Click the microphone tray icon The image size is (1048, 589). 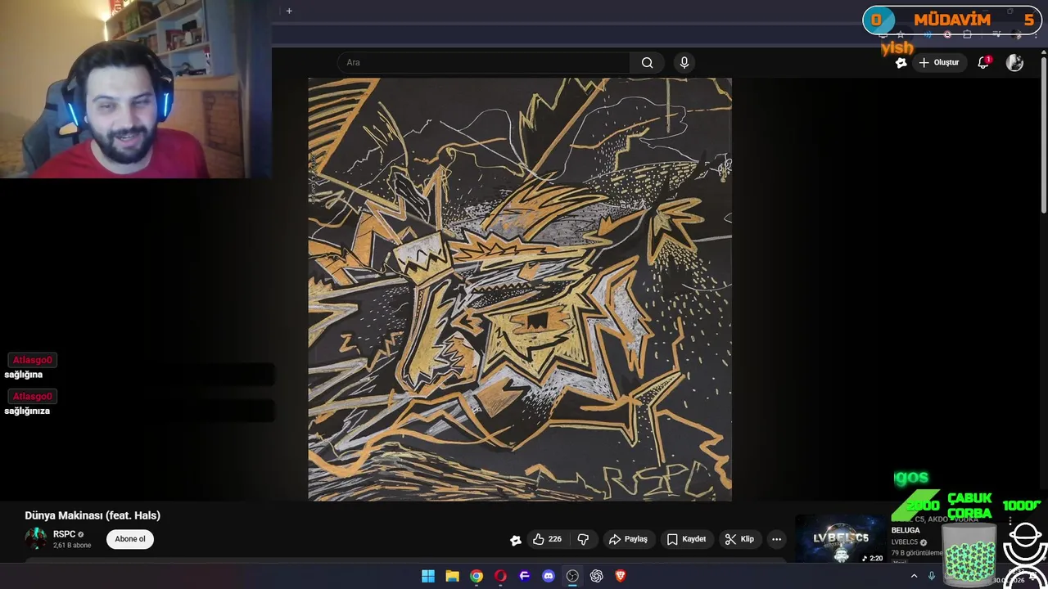tap(931, 576)
